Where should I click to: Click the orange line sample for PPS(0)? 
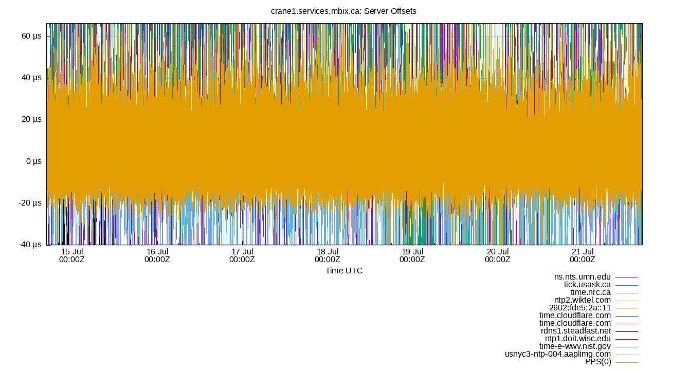[x=626, y=362]
